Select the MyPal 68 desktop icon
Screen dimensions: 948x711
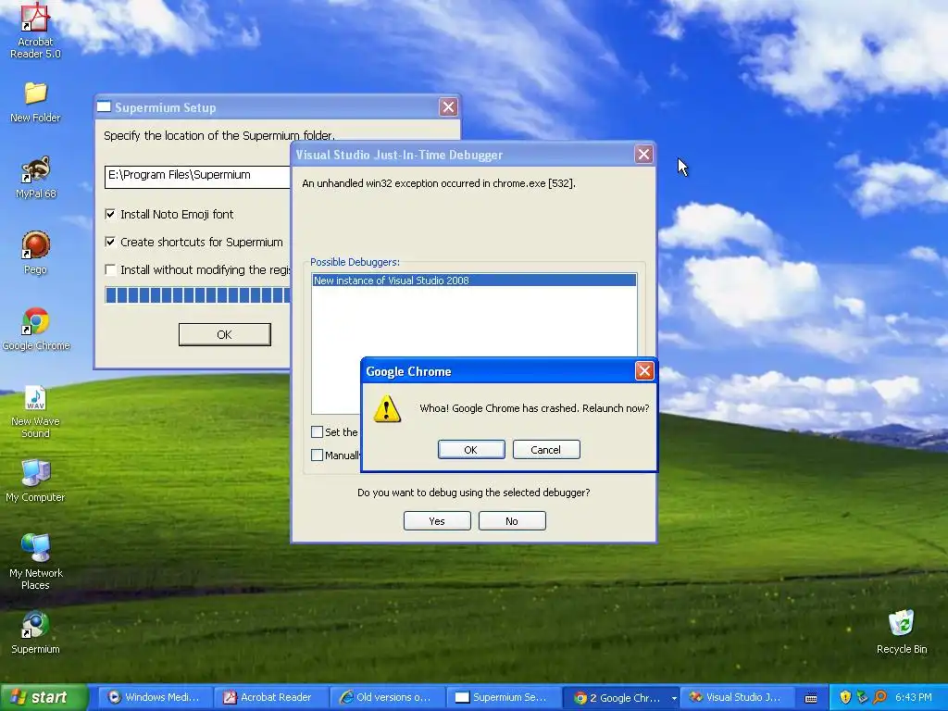tap(35, 178)
